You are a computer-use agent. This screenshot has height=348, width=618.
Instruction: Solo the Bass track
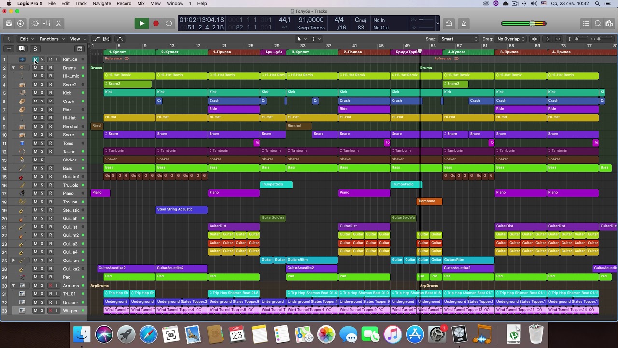point(42,168)
